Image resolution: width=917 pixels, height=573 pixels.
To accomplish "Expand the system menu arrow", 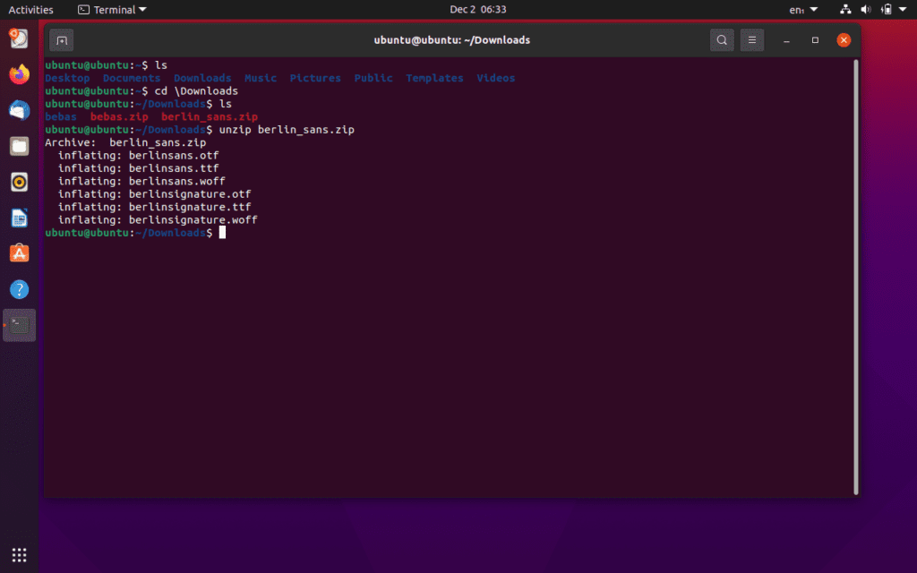I will [x=903, y=9].
